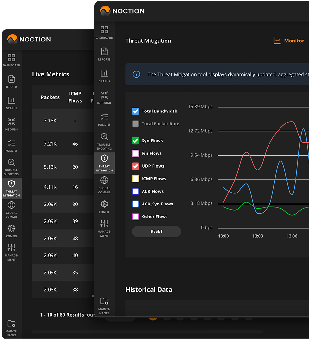
Task: Click the Global Commit globe icon
Action: click(104, 181)
